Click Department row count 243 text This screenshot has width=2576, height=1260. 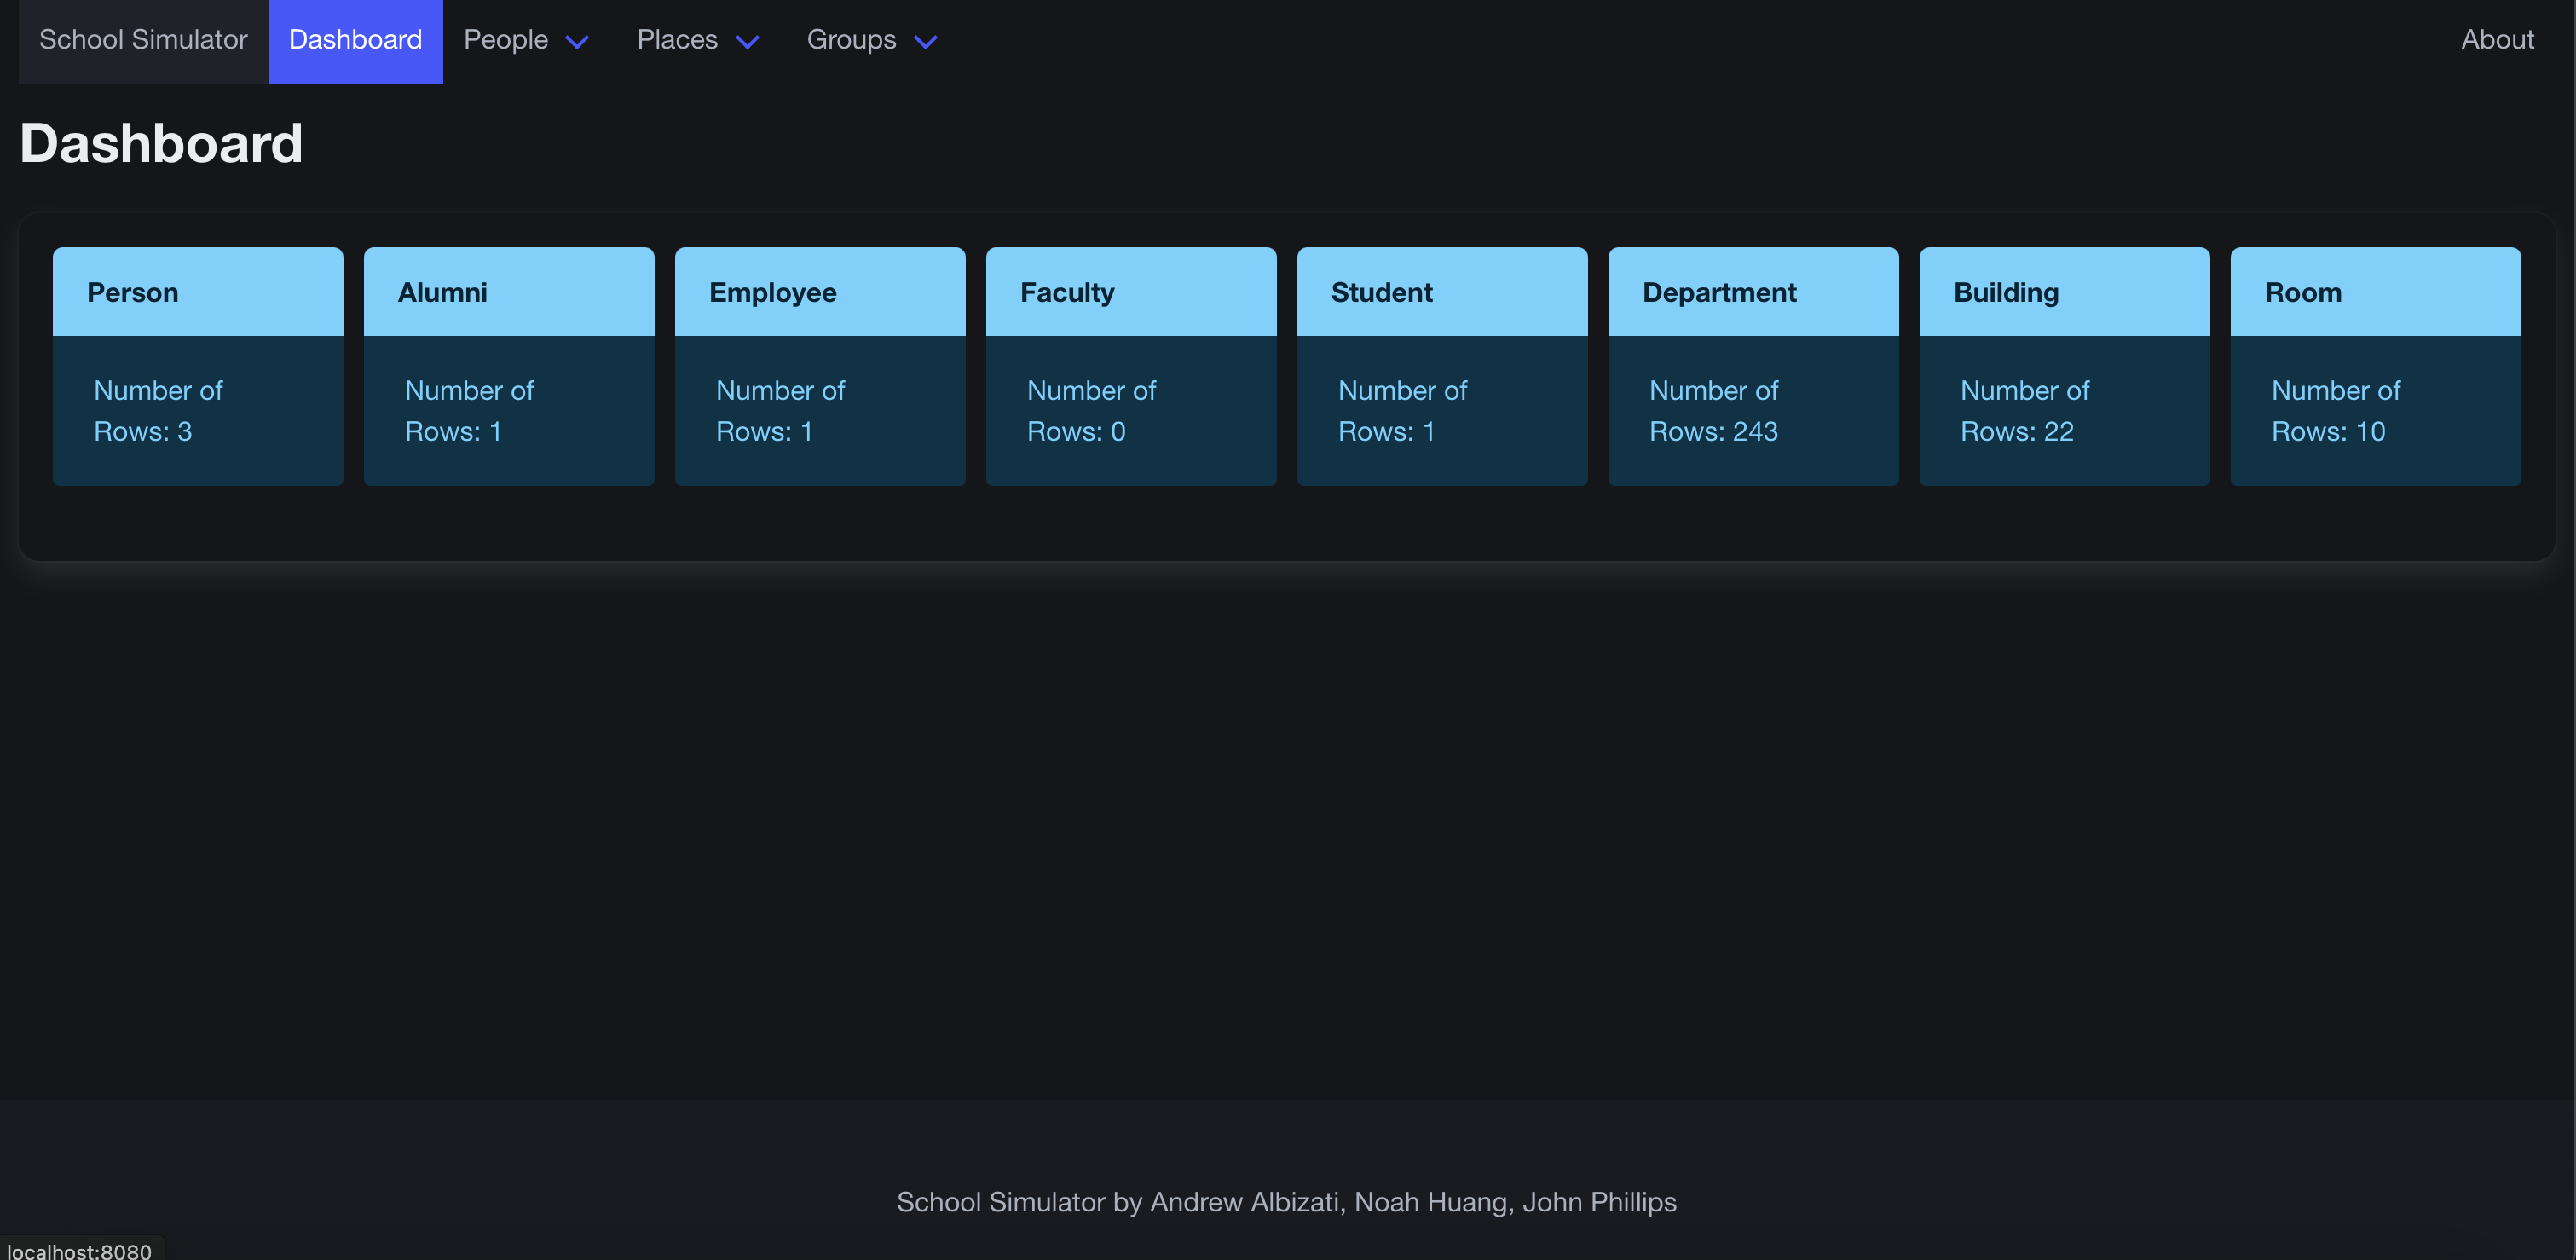[1712, 431]
